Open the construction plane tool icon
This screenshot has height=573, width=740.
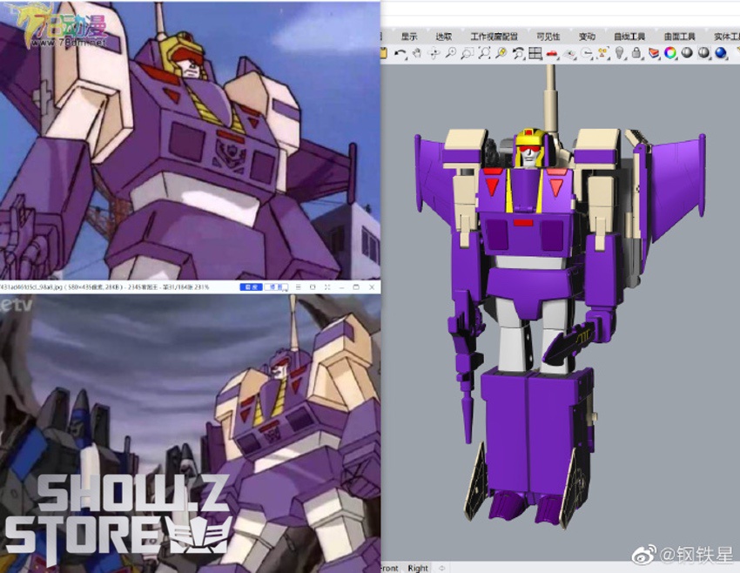569,54
